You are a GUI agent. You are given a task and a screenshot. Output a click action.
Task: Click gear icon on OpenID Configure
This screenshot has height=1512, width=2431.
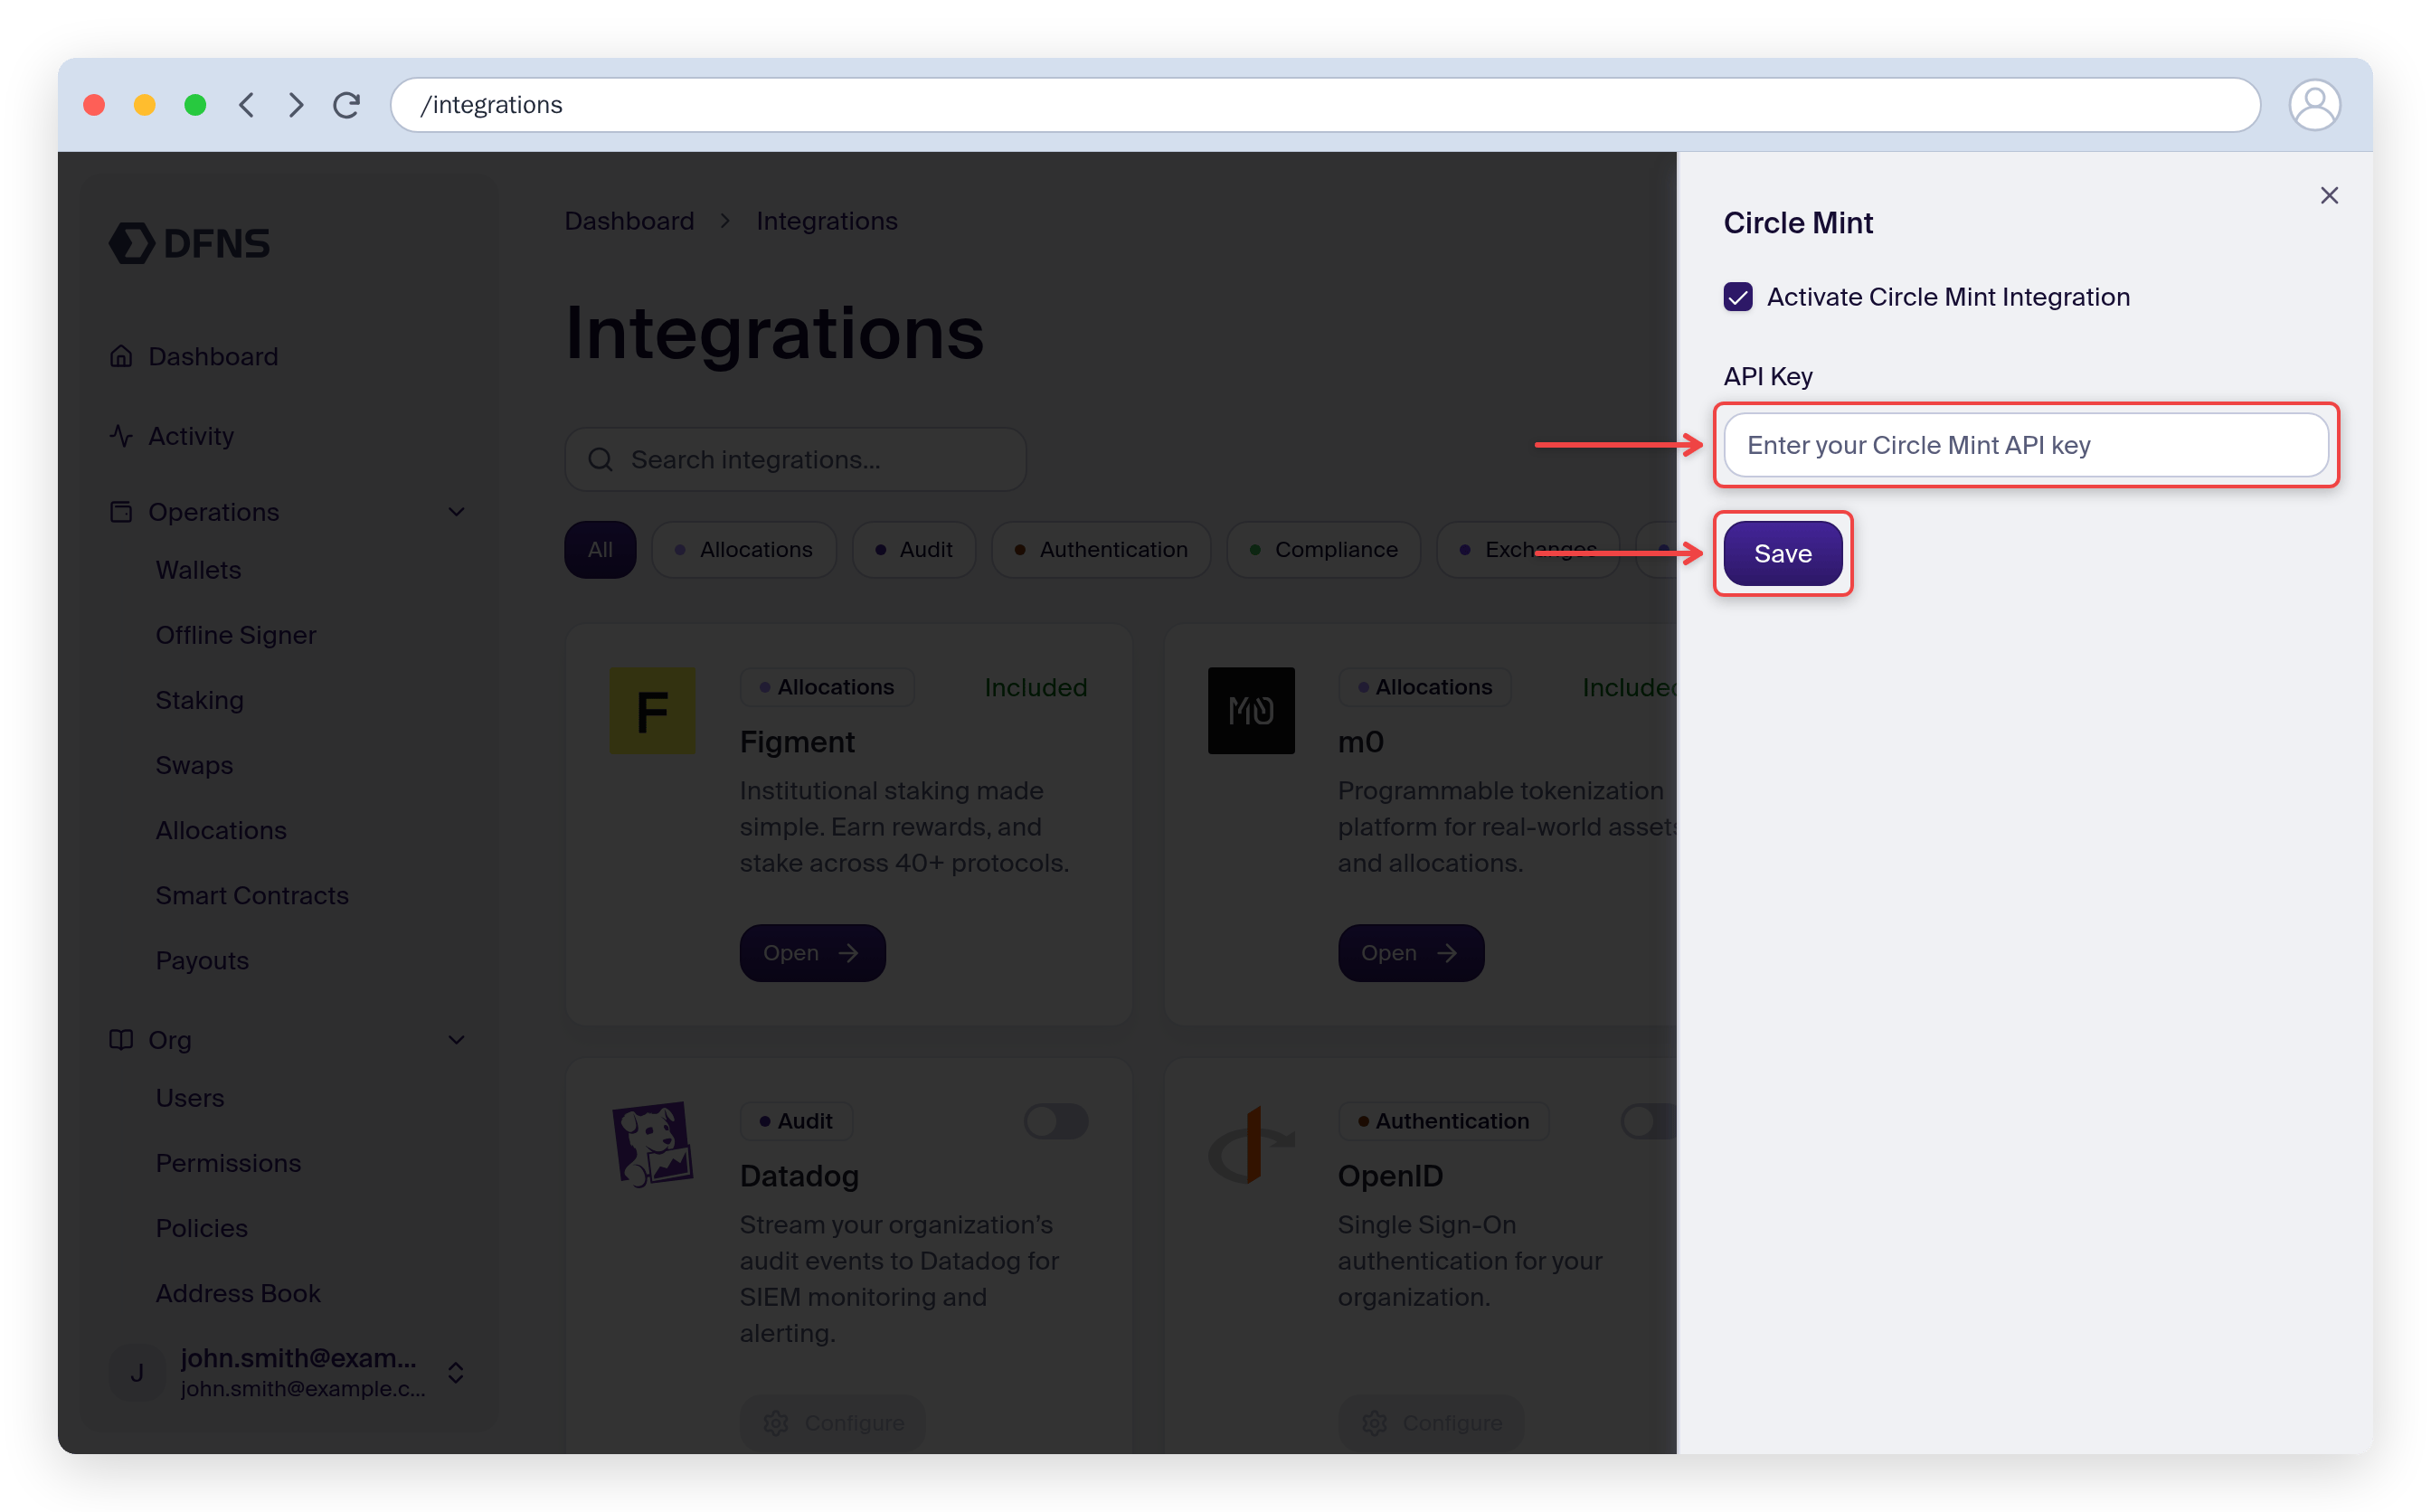(x=1374, y=1423)
